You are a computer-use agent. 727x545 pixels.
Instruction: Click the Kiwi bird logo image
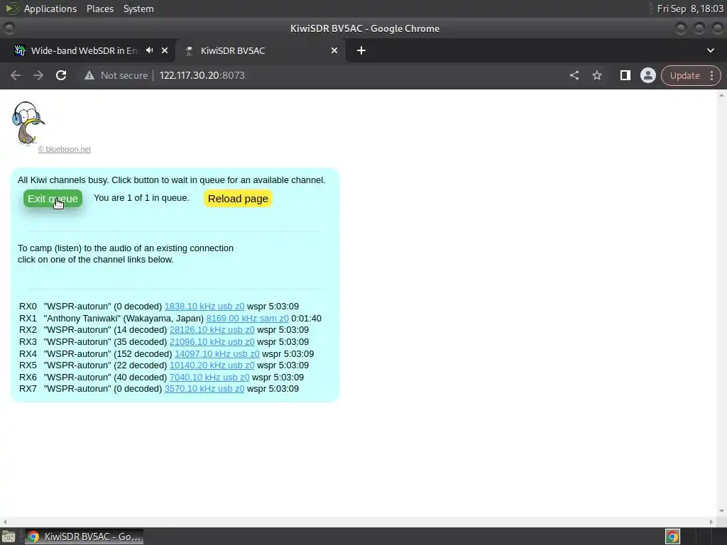point(28,123)
